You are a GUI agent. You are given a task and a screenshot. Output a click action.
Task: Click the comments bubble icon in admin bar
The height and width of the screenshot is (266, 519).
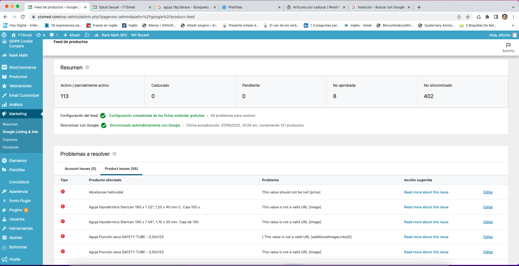[x=52, y=35]
